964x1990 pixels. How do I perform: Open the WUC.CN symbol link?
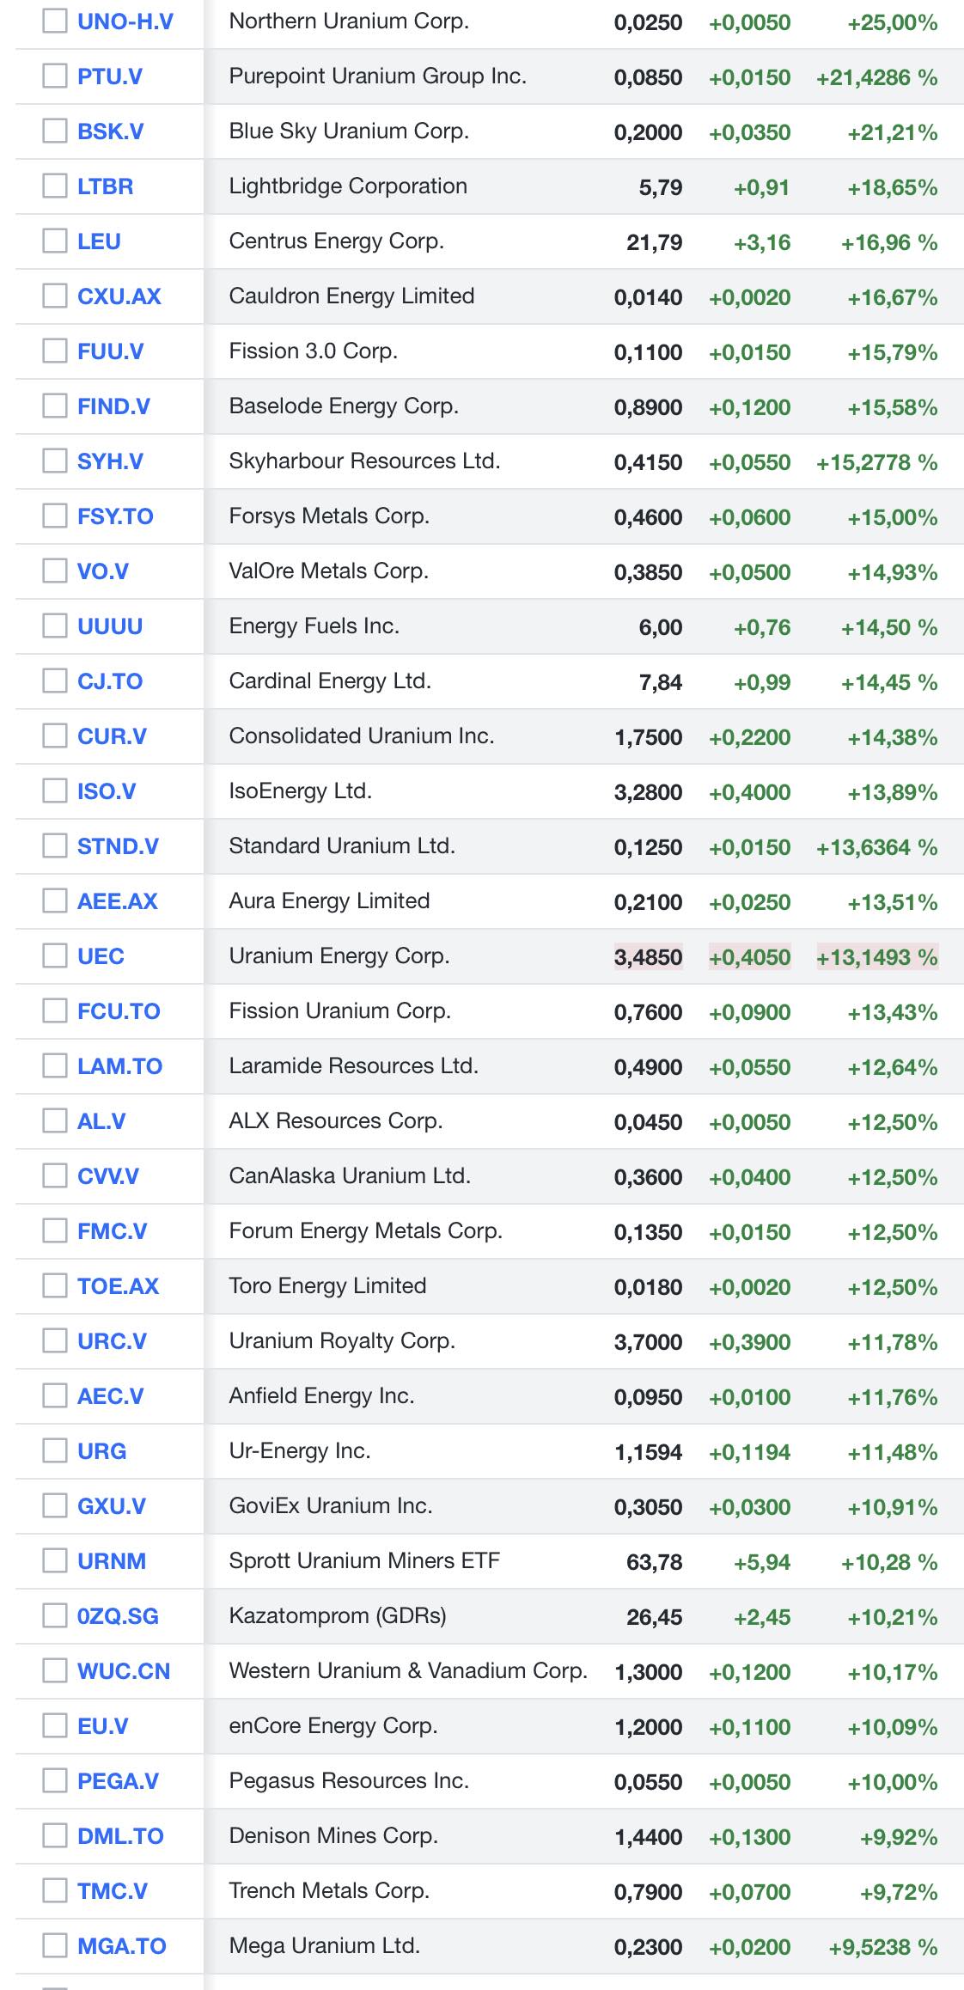click(124, 1672)
